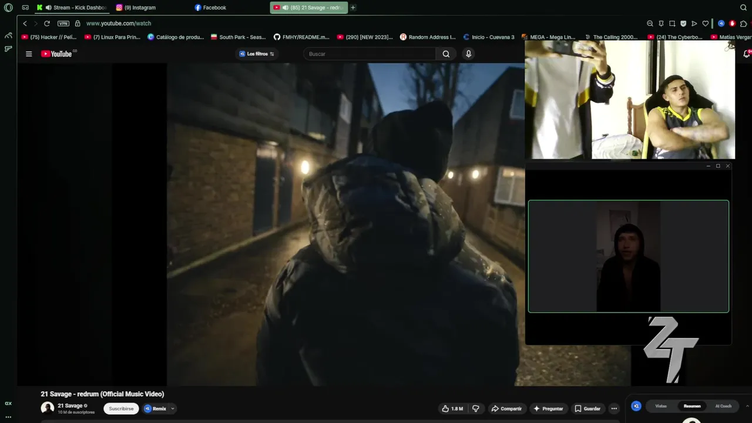Take a snapshot with the capture icon
Image resolution: width=752 pixels, height=423 pixels.
(672, 23)
